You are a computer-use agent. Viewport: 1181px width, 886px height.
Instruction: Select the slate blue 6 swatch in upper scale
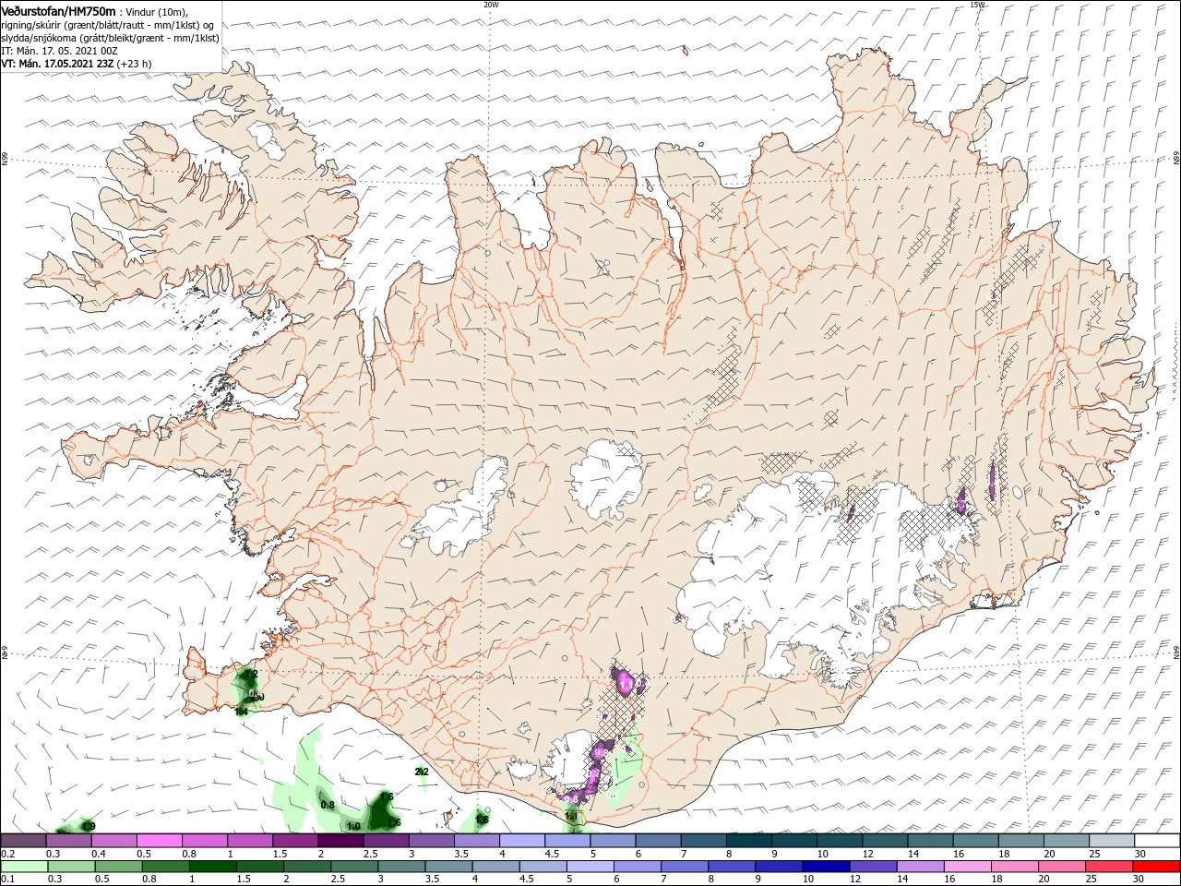(659, 841)
